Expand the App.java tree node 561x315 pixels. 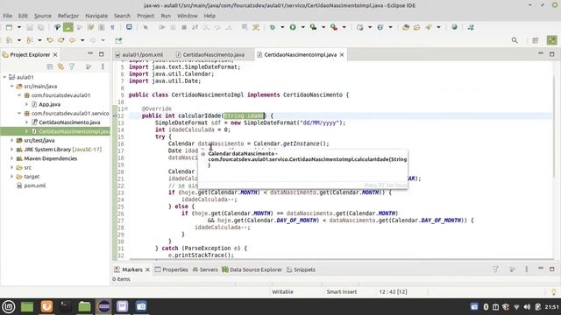point(26,104)
